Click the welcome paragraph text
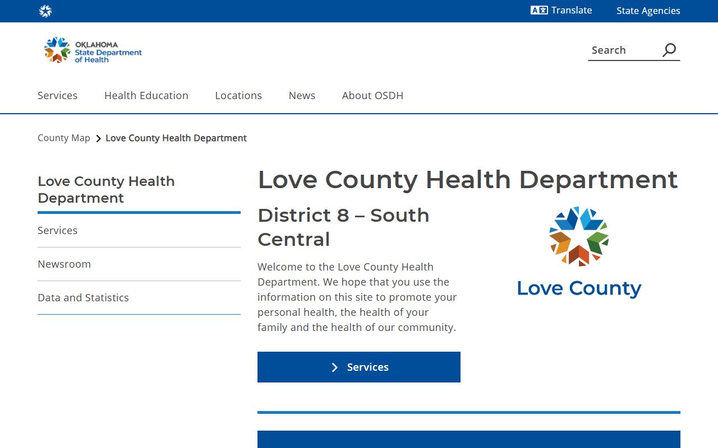The height and width of the screenshot is (448, 718). point(357,297)
